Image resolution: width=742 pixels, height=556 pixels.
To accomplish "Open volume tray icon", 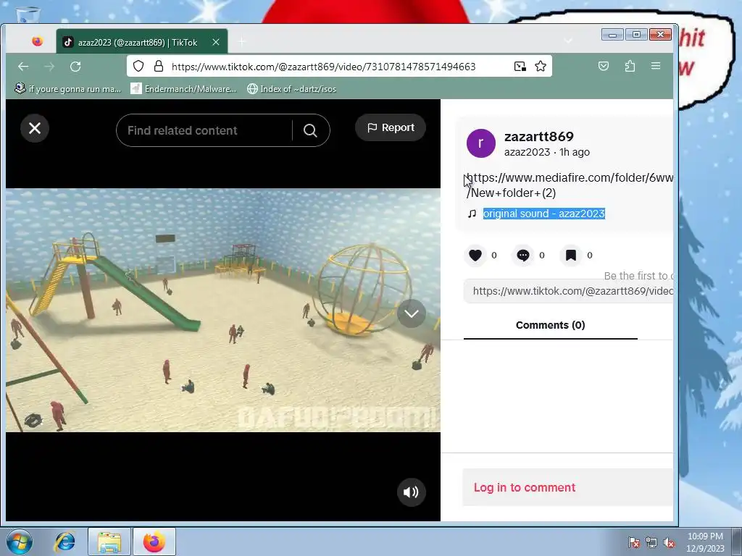I will [669, 543].
